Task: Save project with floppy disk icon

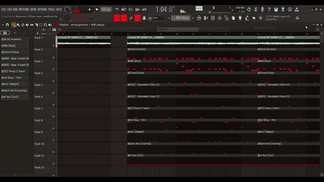Action: [276, 9]
